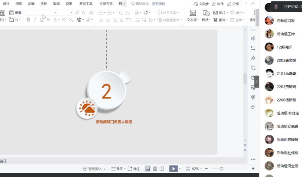
Task: Click the Bold formatting icon
Action: [x=28, y=20]
